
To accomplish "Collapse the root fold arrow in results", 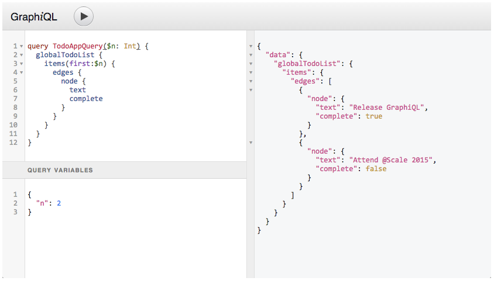I will (x=251, y=46).
